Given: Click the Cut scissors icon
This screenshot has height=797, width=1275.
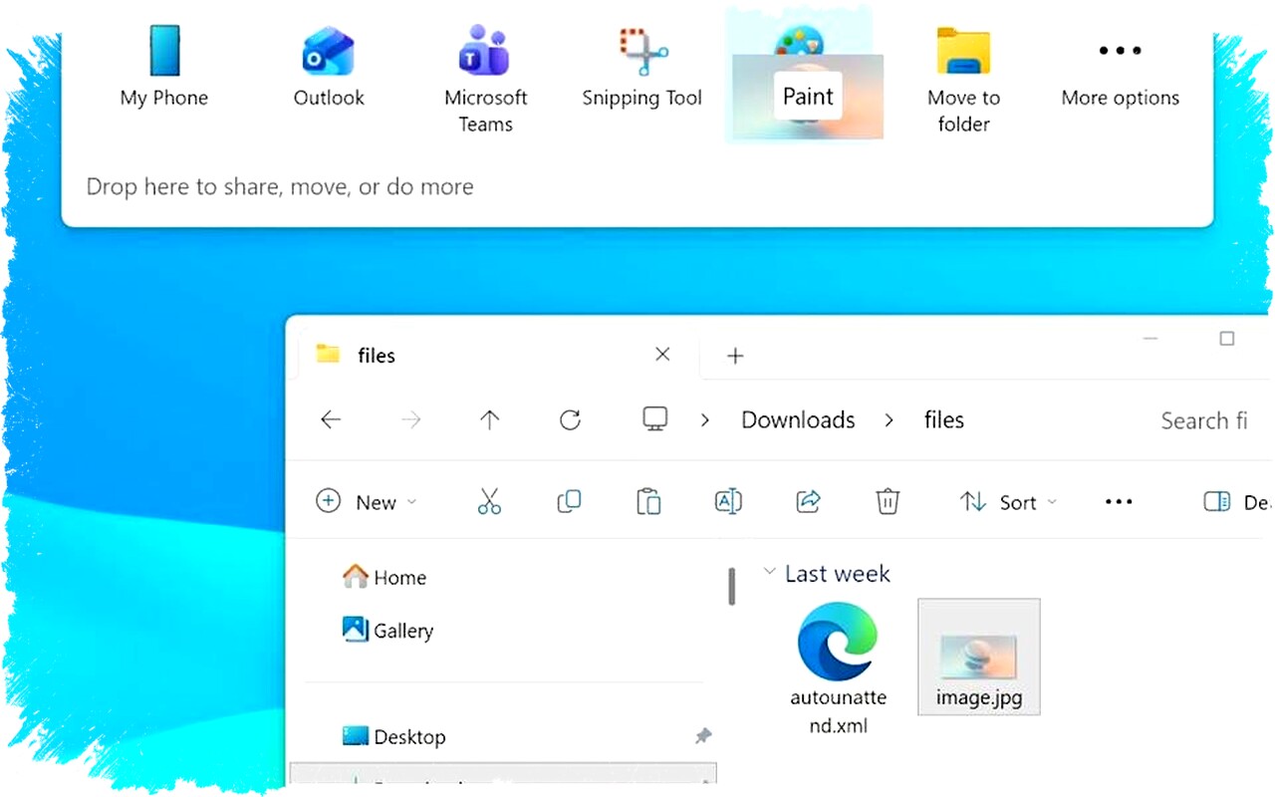Looking at the screenshot, I should coord(489,501).
